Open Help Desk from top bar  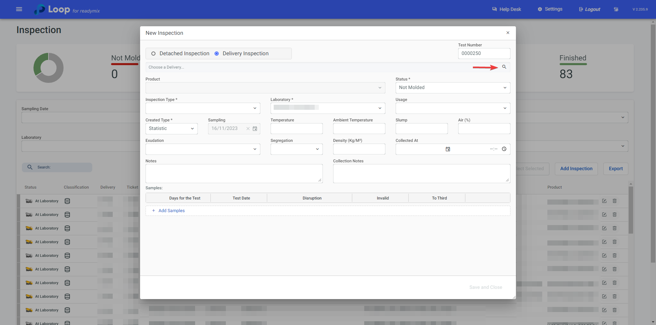point(507,9)
